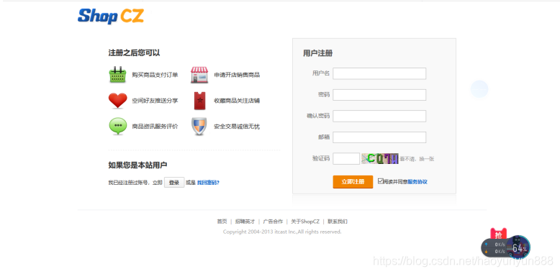The width and height of the screenshot is (560, 274).
Task: Toggle the 阅读并同意 agreement checkbox
Action: click(380, 181)
